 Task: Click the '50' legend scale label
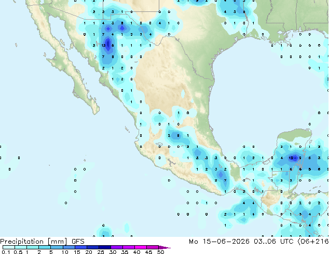160,252
